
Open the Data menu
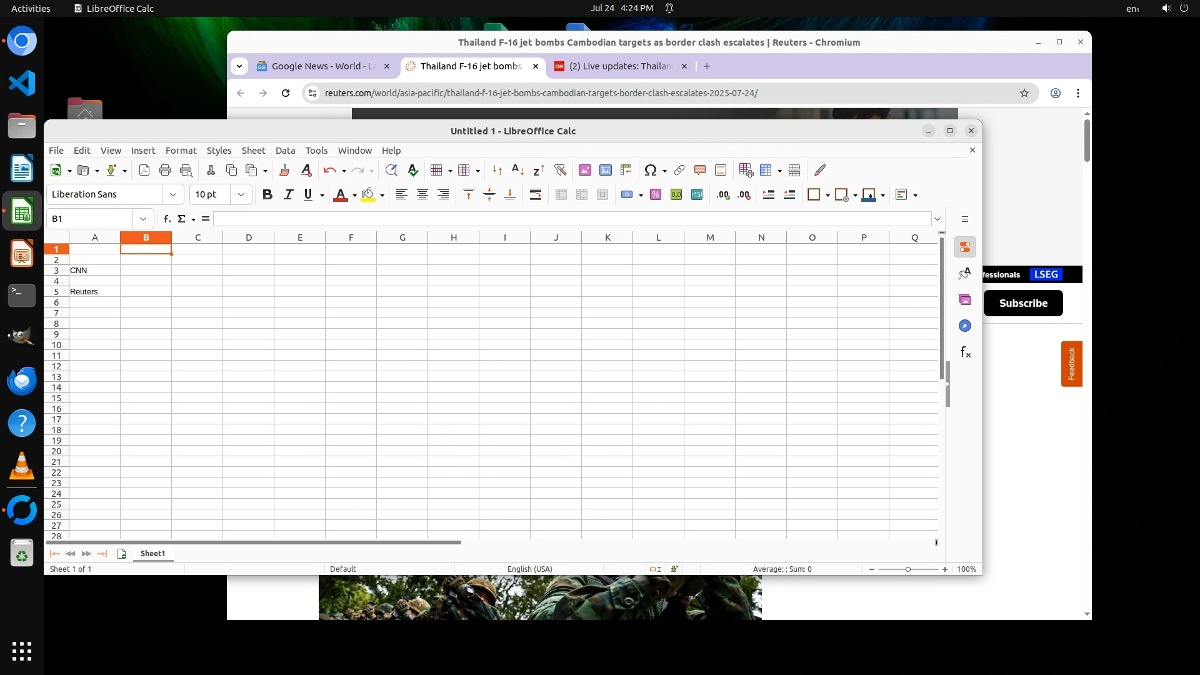(x=285, y=151)
